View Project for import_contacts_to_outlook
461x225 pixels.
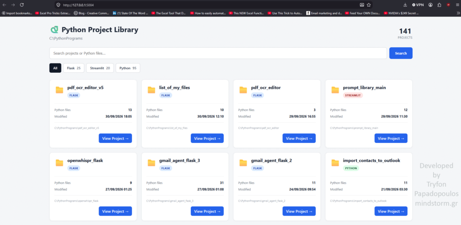[x=391, y=211]
